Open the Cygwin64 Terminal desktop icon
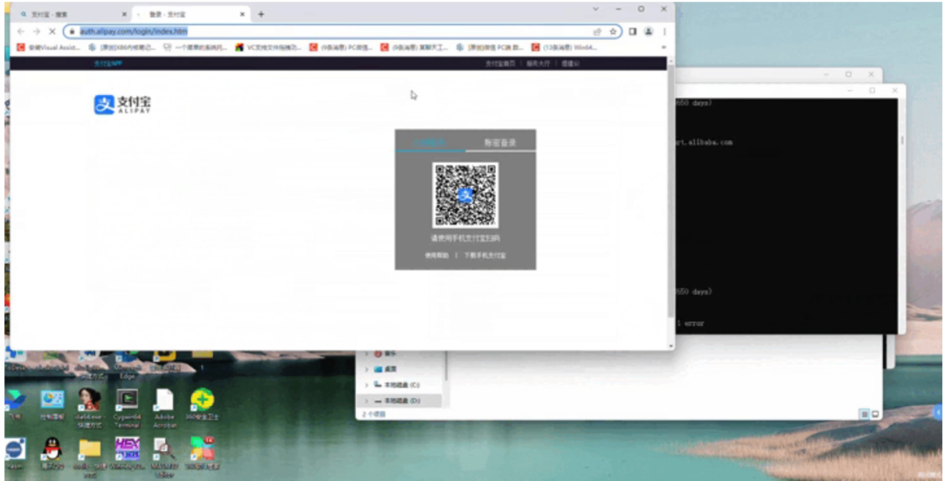Image resolution: width=943 pixels, height=481 pixels. pyautogui.click(x=127, y=408)
